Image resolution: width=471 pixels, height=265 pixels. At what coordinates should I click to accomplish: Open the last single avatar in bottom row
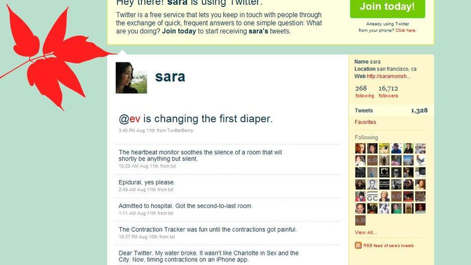coord(360,220)
